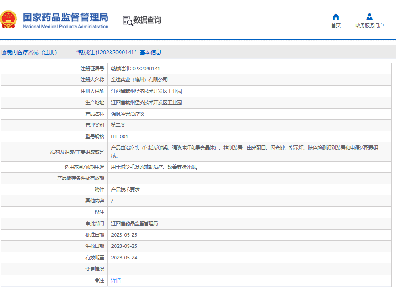Click the 生效日期 value 2023-05-25

[x=124, y=246]
